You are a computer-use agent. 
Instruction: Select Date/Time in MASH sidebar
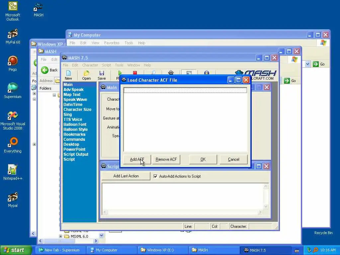coord(73,105)
